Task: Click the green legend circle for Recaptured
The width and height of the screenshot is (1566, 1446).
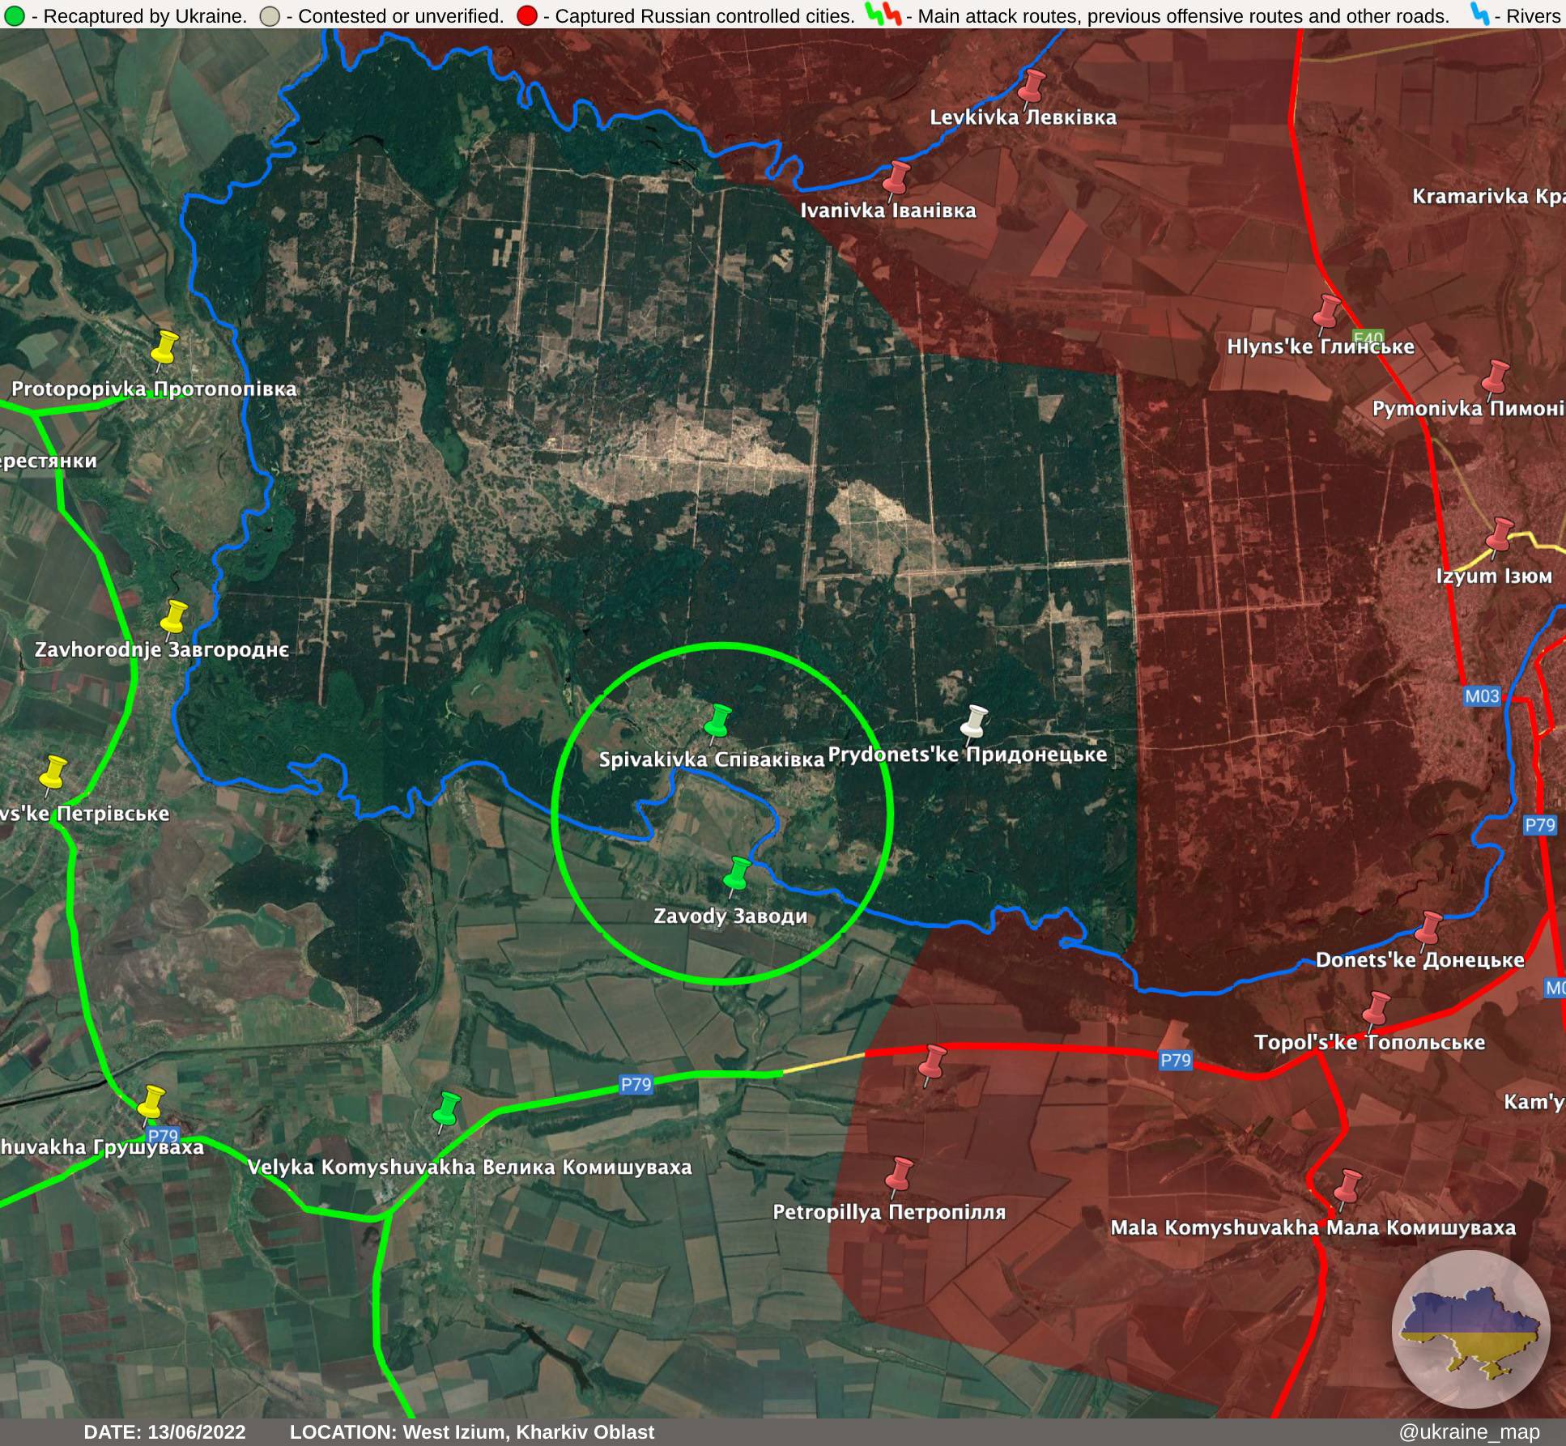Action: tap(13, 15)
